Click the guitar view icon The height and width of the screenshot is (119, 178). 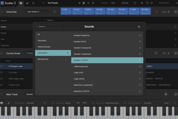(9, 103)
